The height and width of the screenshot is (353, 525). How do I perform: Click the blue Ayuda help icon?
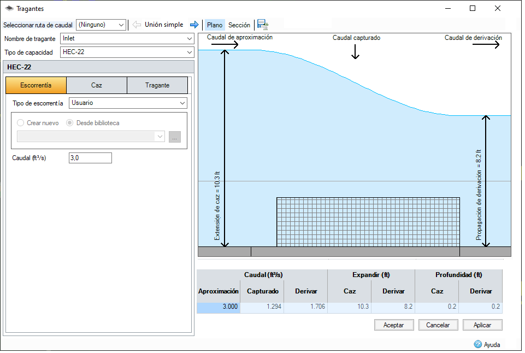tap(478, 345)
